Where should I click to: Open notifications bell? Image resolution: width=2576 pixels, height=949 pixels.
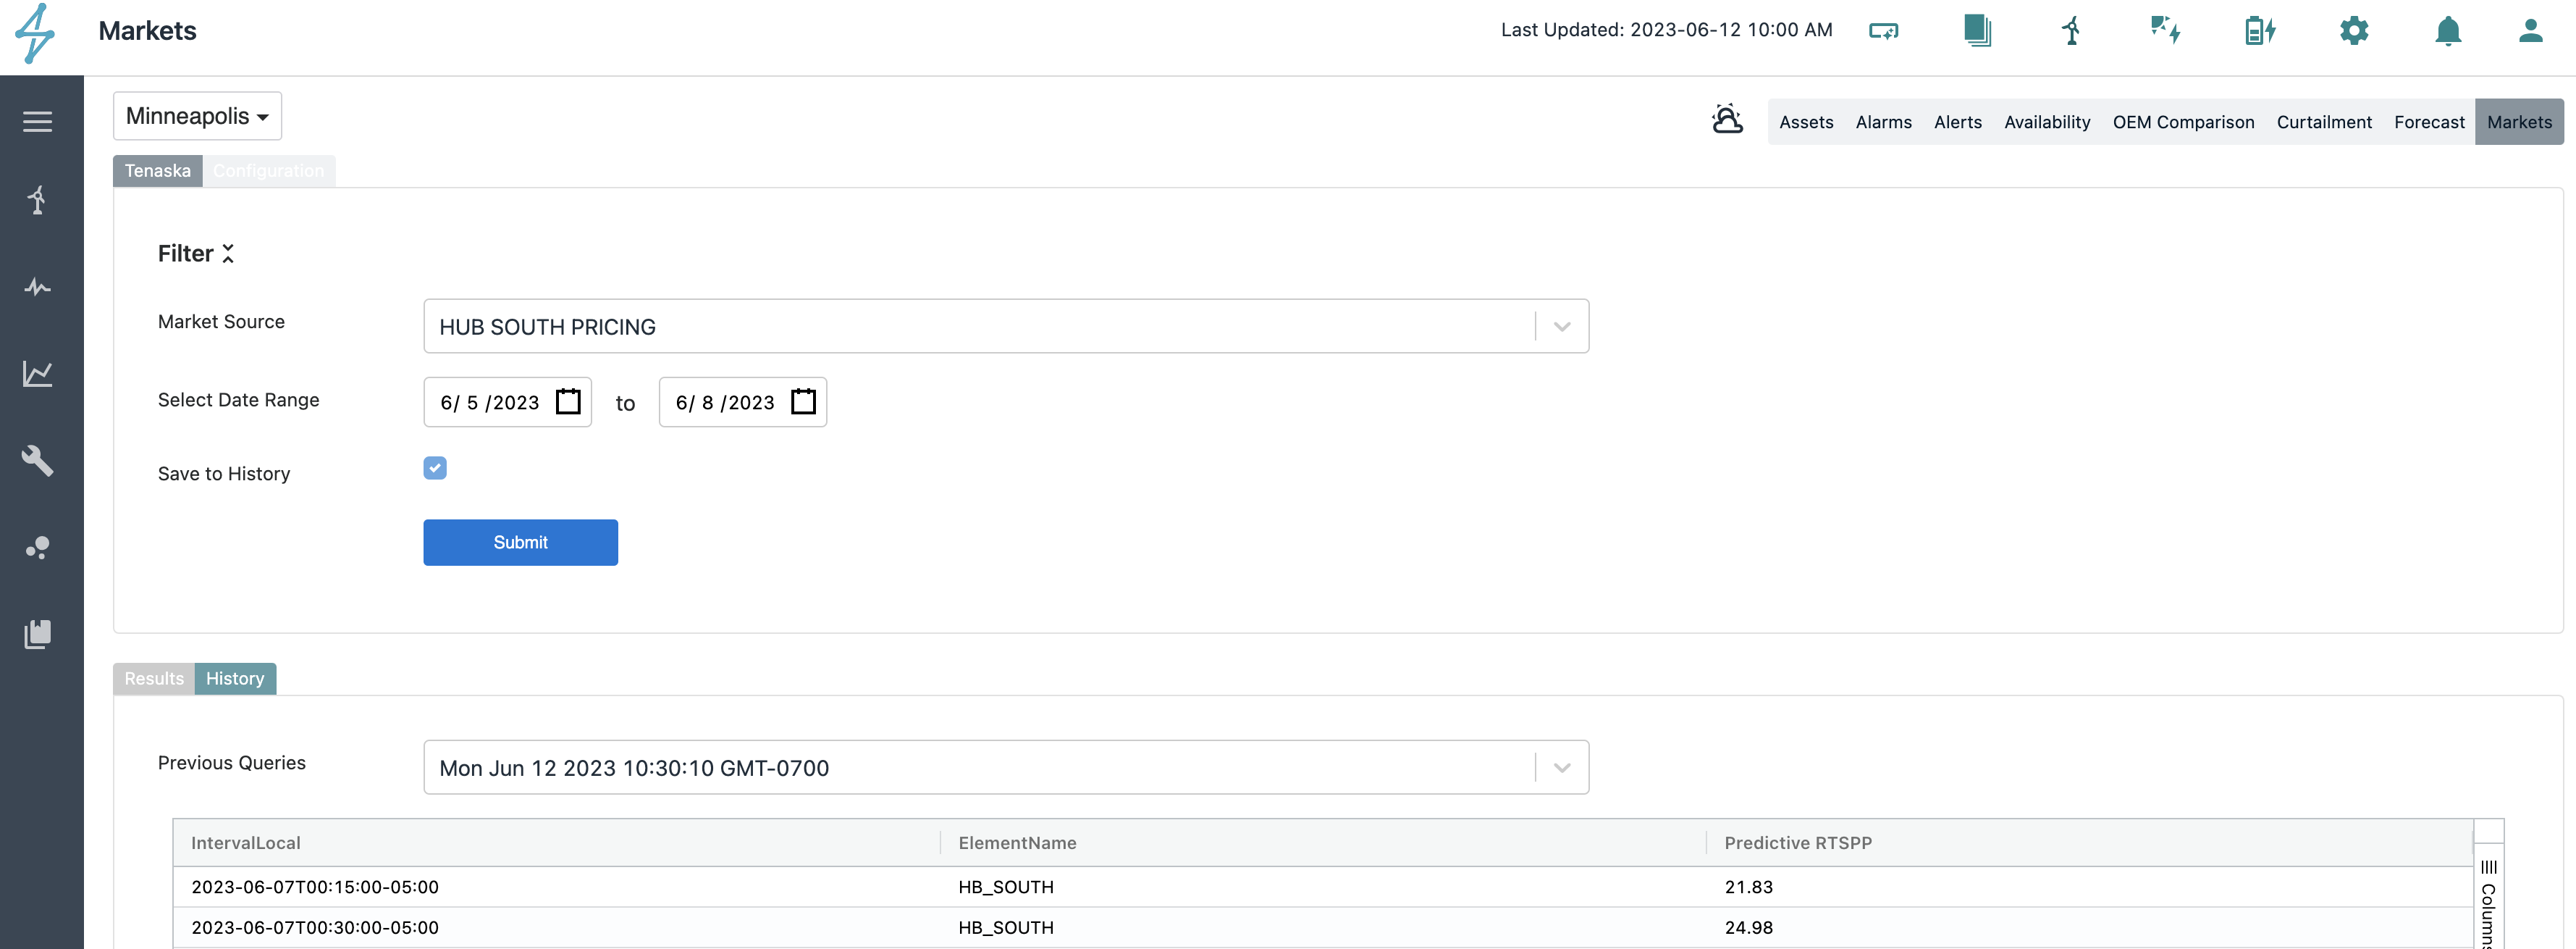coord(2448,31)
